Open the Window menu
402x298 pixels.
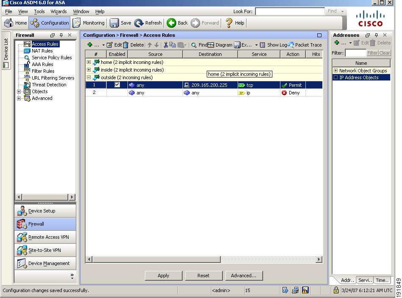(81, 11)
